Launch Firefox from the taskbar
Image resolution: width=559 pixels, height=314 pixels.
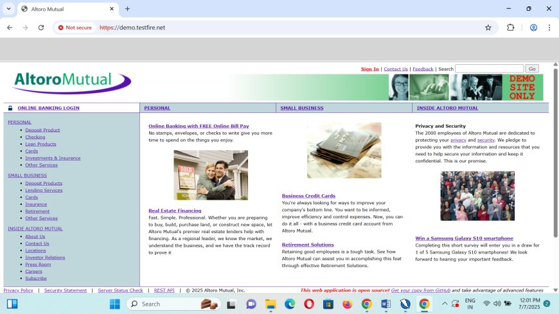point(347,304)
